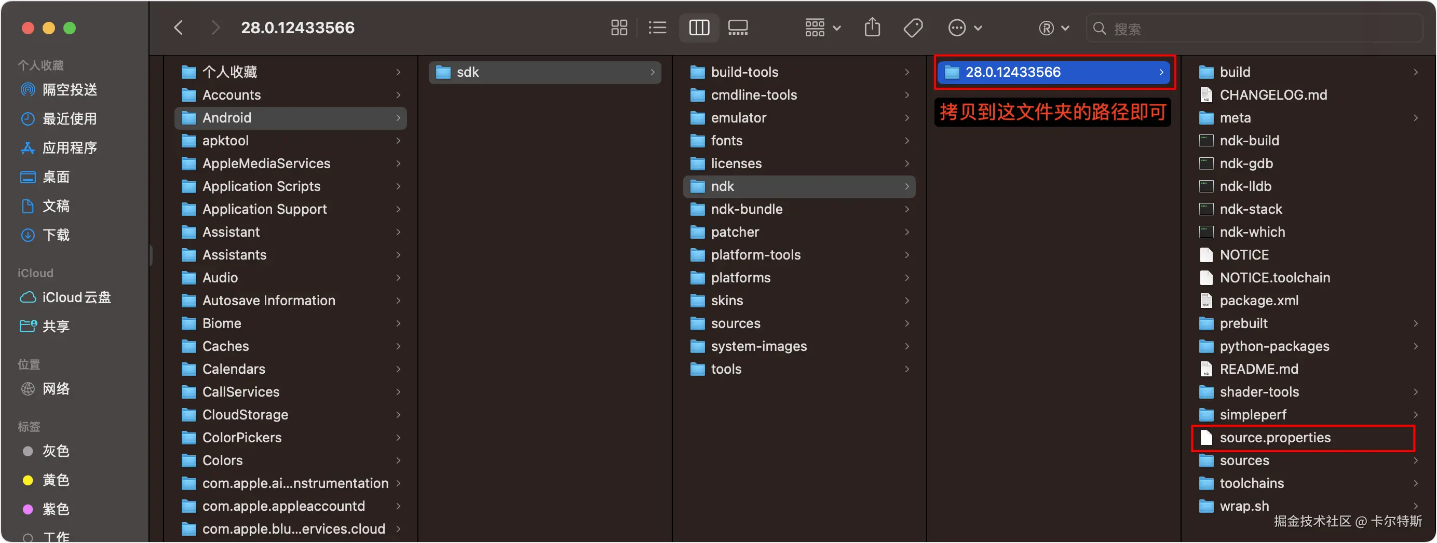Select the build-tools folder
Viewport: 1437px width, 543px height.
pyautogui.click(x=799, y=72)
